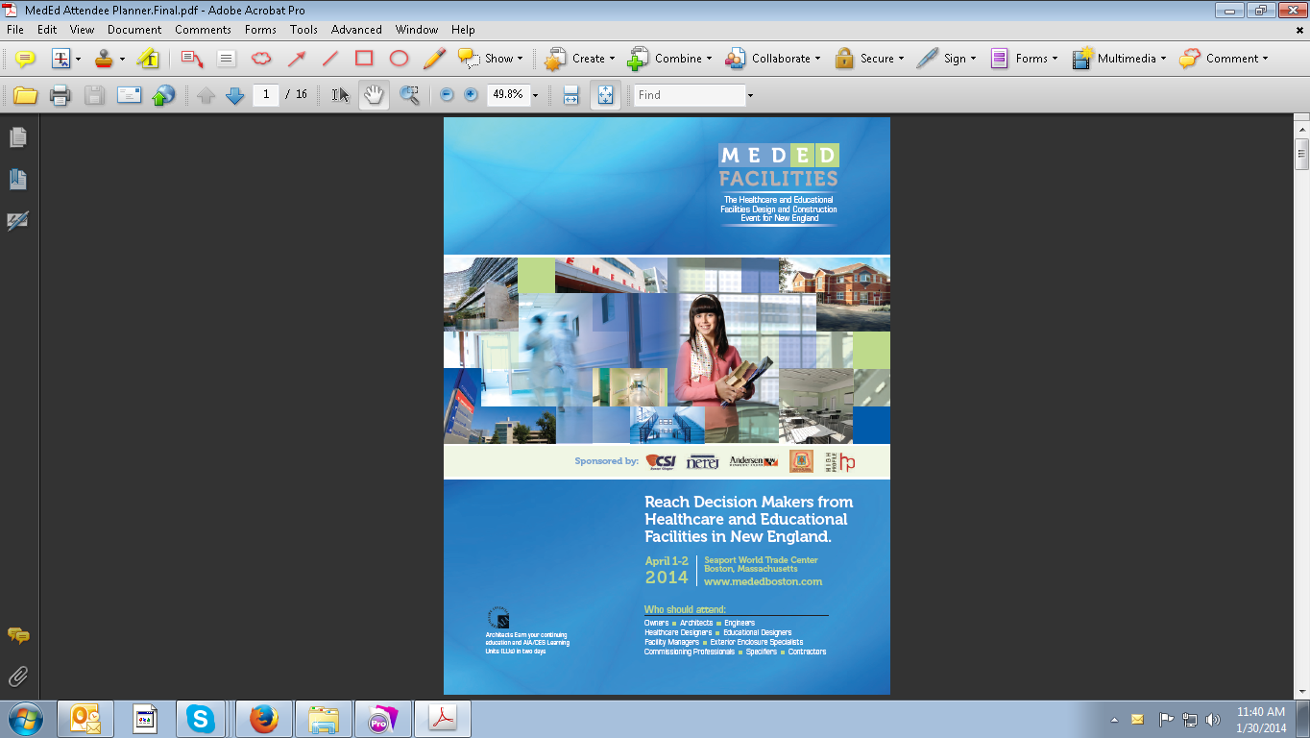
Task: Open the Stamp tool dropdown arrow
Action: coord(122,59)
